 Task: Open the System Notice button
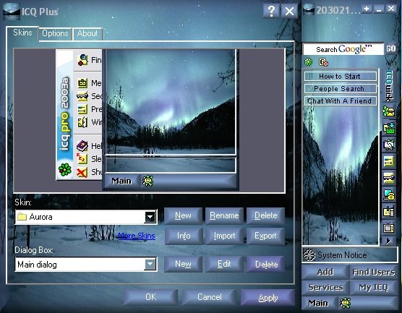[350, 255]
